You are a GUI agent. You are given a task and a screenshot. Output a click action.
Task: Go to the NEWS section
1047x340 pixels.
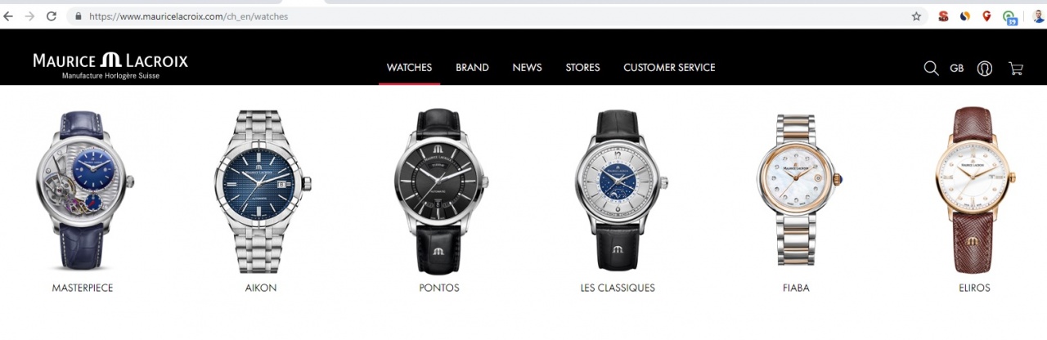527,67
